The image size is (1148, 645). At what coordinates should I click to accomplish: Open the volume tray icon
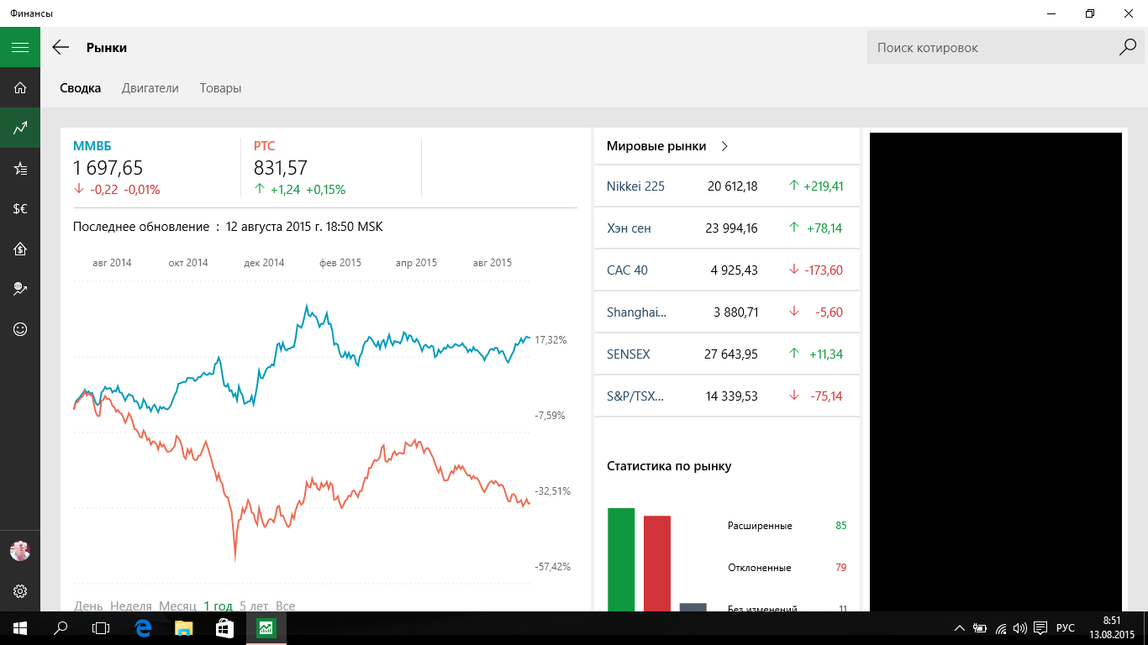pos(1020,628)
